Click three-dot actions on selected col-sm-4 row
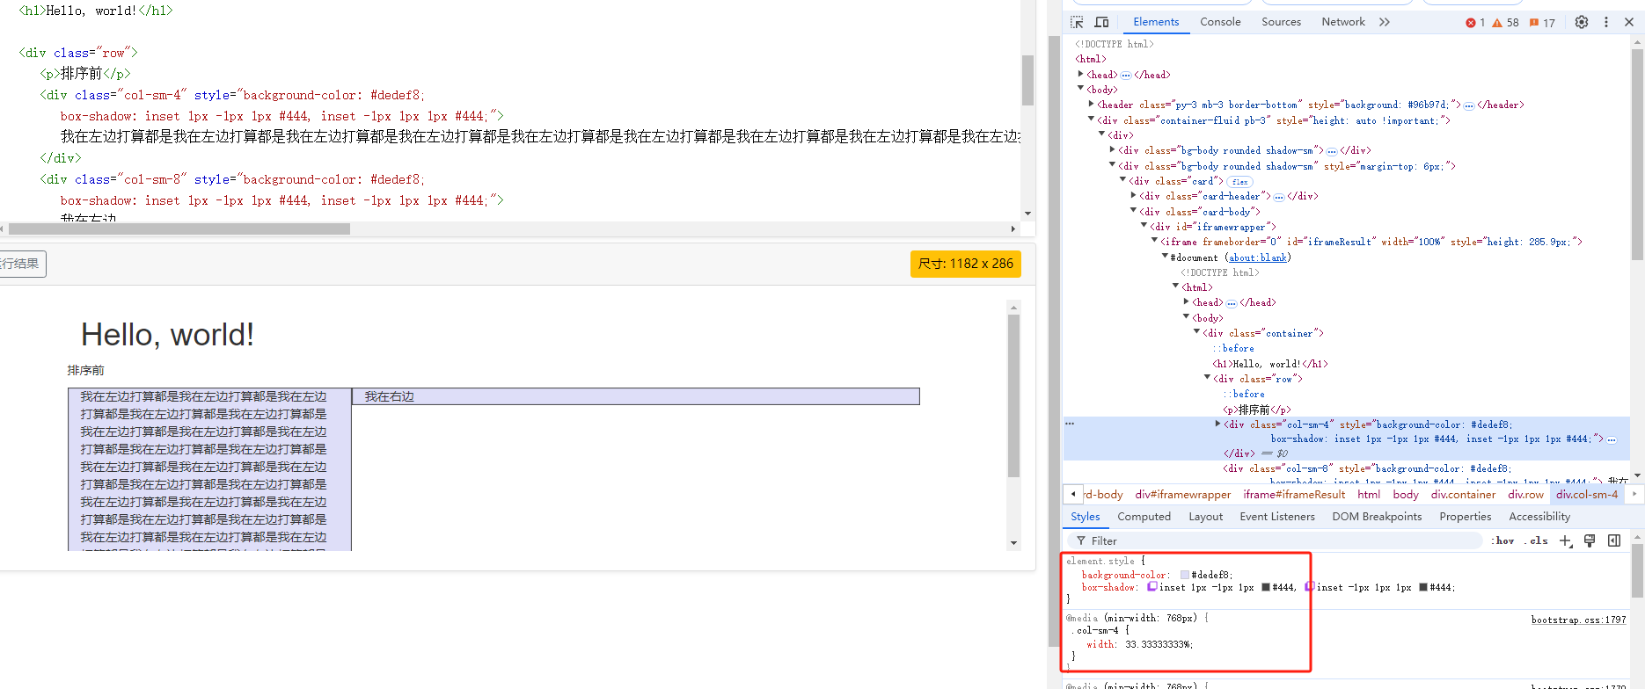1645x689 pixels. coord(1070,424)
